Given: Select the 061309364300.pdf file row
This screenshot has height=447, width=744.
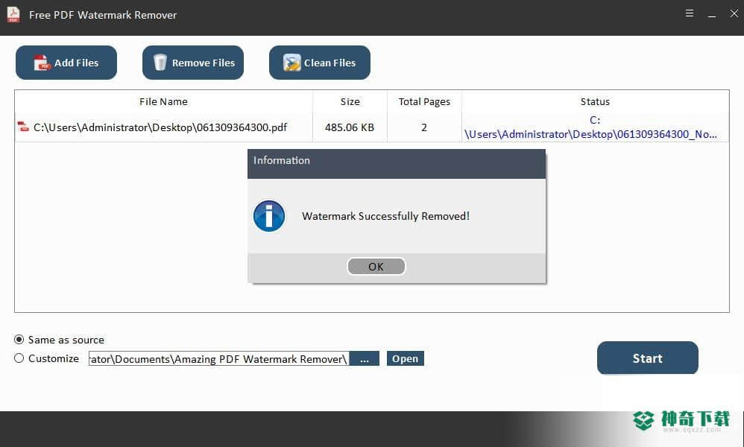Looking at the screenshot, I should point(372,127).
